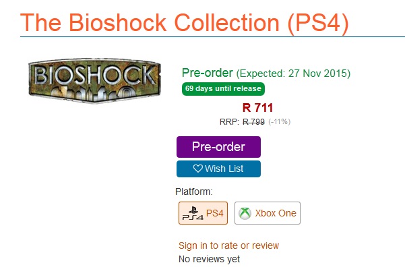Click the green Xbox sphere logo
Viewport: 405px width, 267px height.
(x=245, y=214)
